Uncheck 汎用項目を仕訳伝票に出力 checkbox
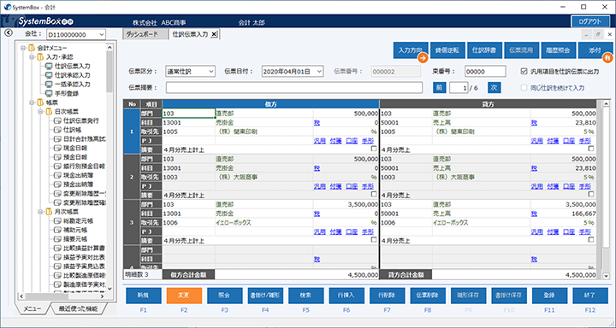This screenshot has height=328, width=616. pos(524,72)
